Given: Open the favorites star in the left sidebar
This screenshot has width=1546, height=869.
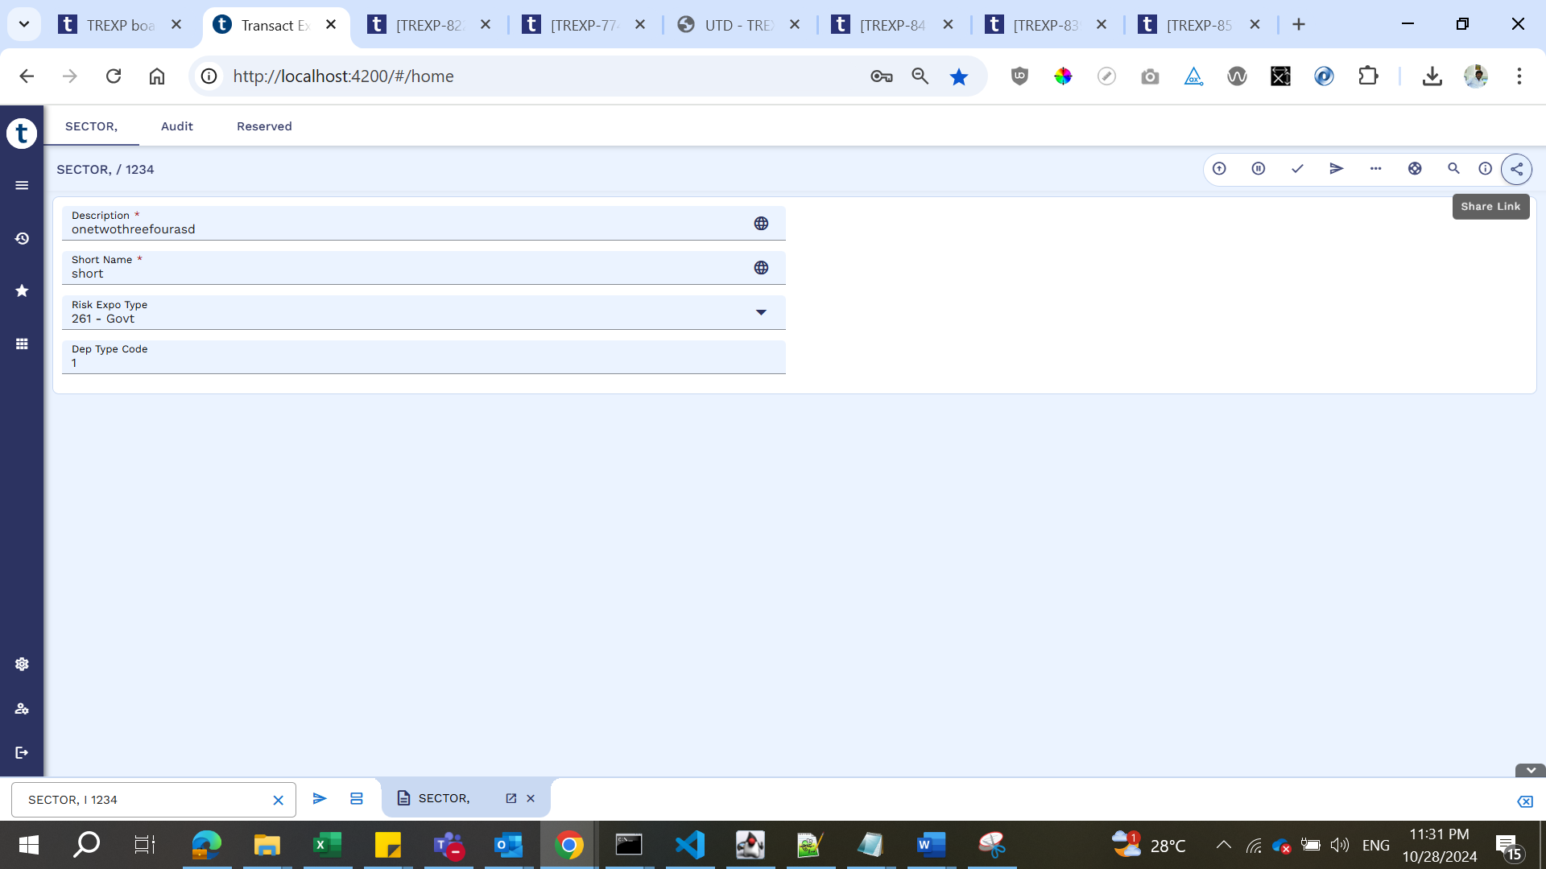Looking at the screenshot, I should click(x=22, y=290).
